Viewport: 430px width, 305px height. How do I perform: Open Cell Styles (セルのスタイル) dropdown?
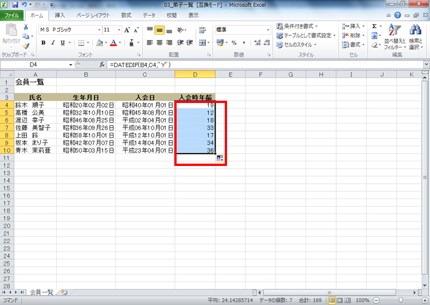click(x=296, y=45)
